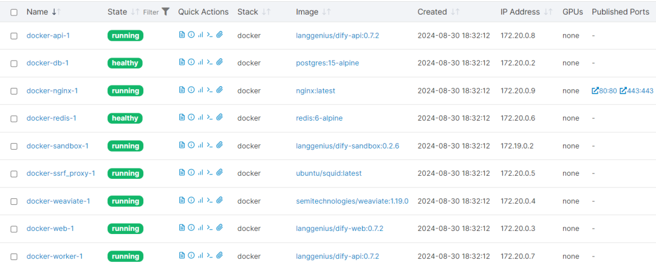
Task: Open exec console icon for docker-worker-1
Action: [x=210, y=256]
